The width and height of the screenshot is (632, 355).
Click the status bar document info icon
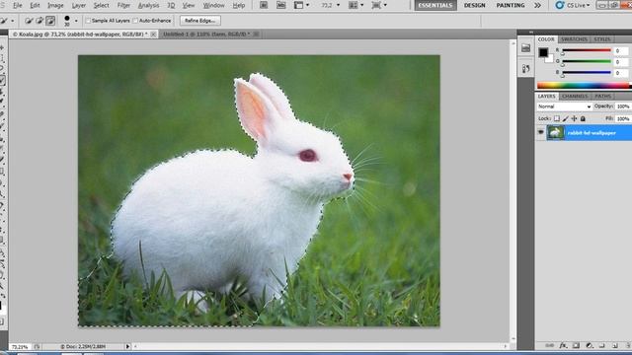tap(37, 346)
